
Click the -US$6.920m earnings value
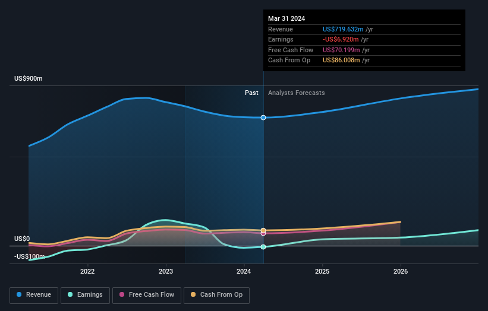(341, 39)
